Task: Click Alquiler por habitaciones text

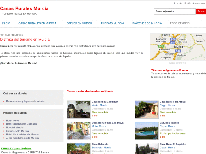Action: [173, 133]
